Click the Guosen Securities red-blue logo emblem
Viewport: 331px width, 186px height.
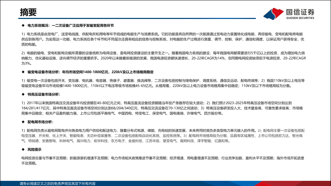tap(274, 13)
